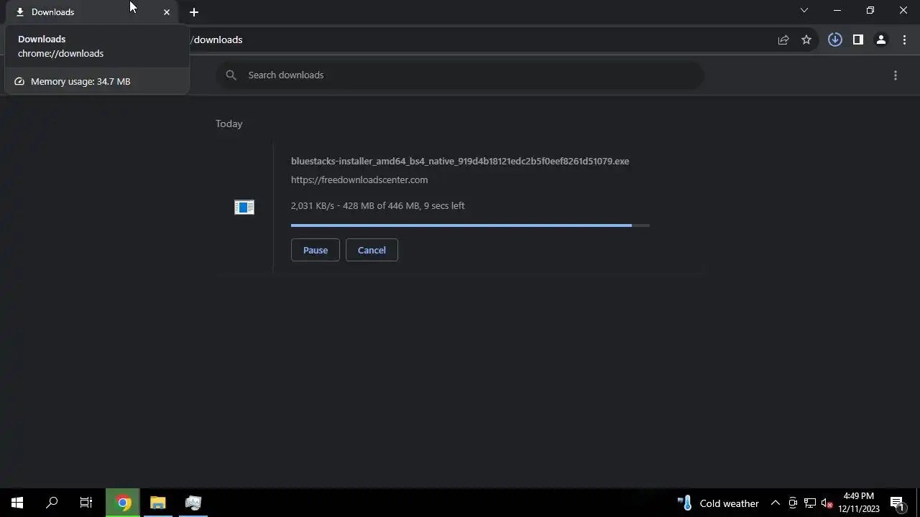Viewport: 920px width, 517px height.
Task: Click the Meet Now tray icon
Action: pyautogui.click(x=793, y=503)
